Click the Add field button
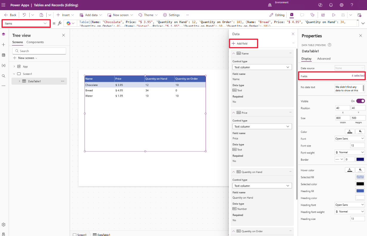 click(243, 43)
